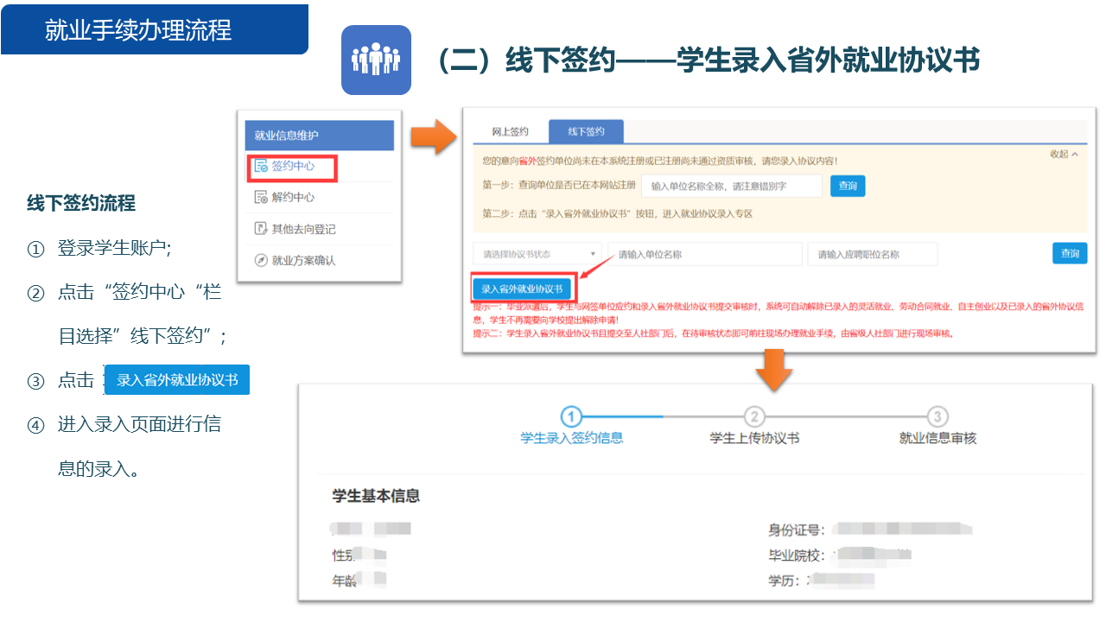1106x622 pixels.
Task: Switch to the 网上签约 tab
Action: pyautogui.click(x=510, y=132)
